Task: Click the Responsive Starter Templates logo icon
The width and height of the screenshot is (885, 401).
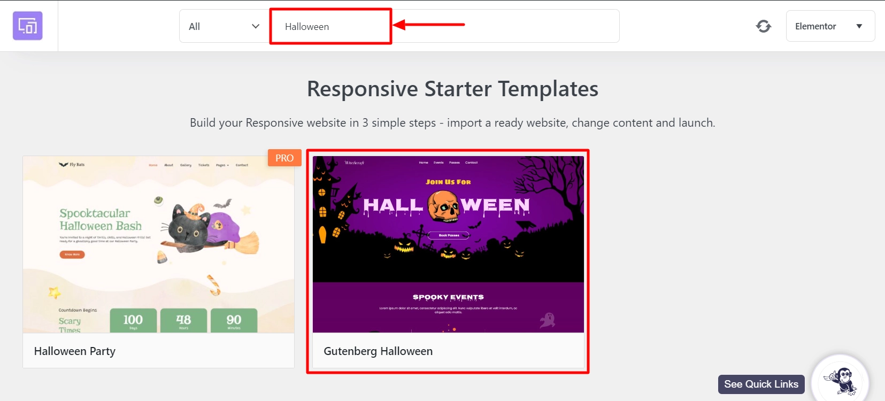Action: 28,26
